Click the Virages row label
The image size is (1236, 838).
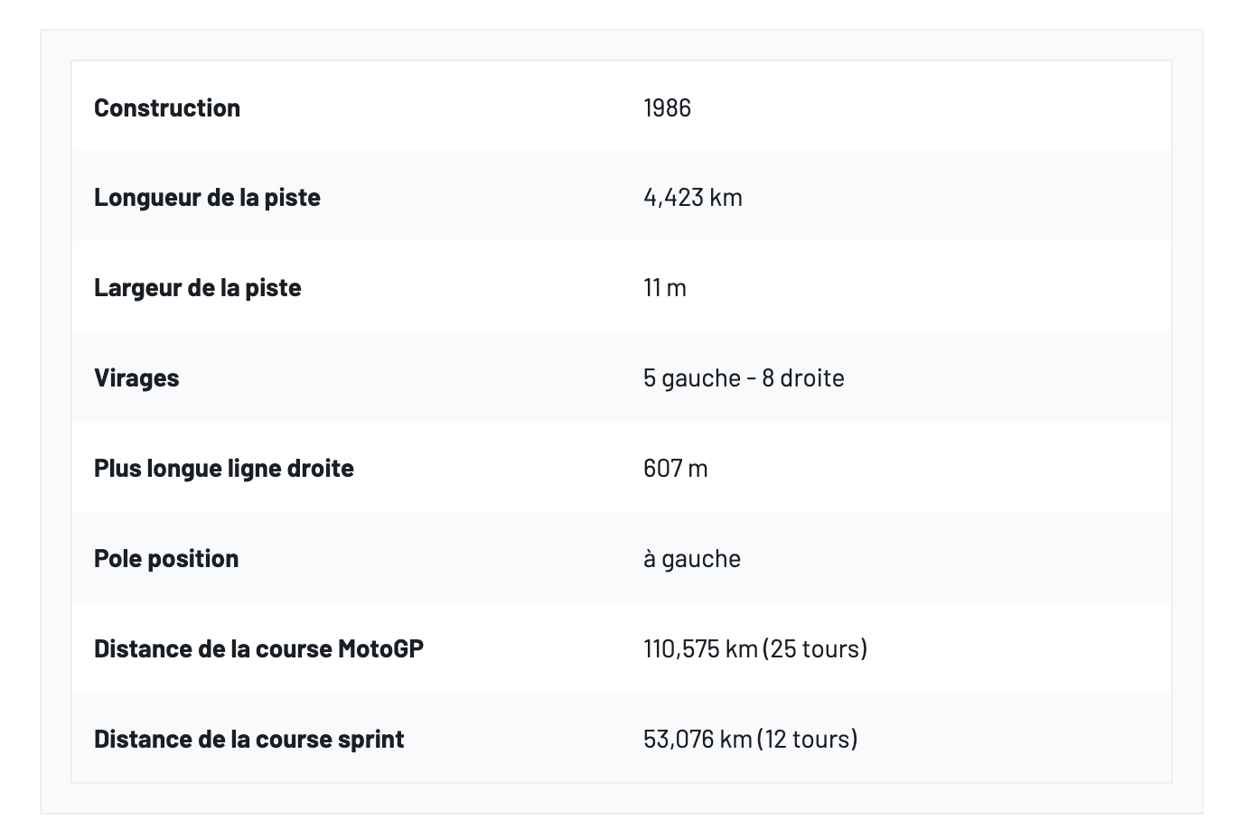tap(136, 377)
